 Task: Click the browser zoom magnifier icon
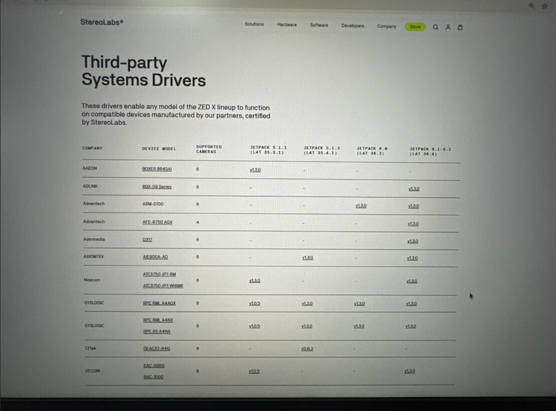pyautogui.click(x=531, y=6)
